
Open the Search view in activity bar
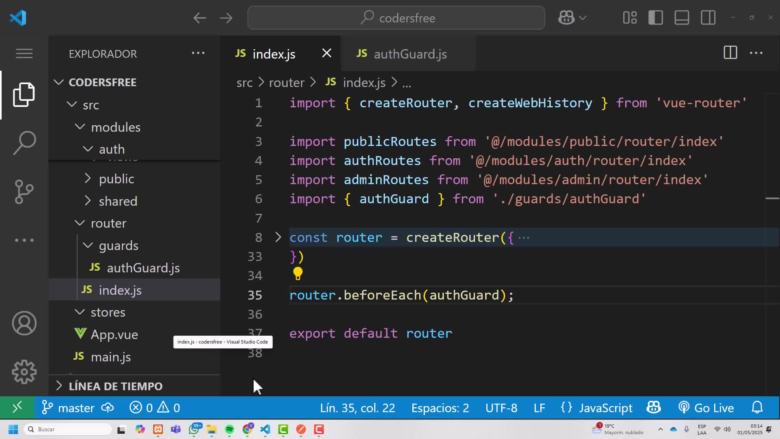coord(24,143)
